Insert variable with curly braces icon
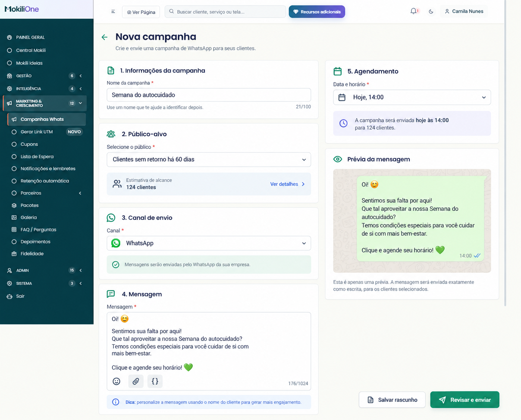 [155, 381]
